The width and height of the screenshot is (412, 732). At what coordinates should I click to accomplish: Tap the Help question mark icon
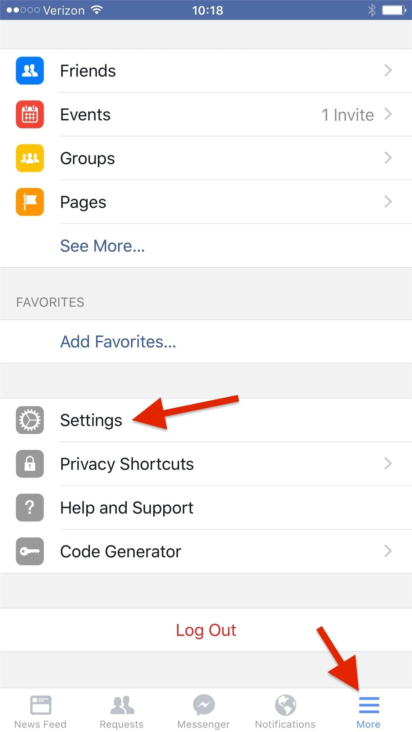tap(30, 508)
